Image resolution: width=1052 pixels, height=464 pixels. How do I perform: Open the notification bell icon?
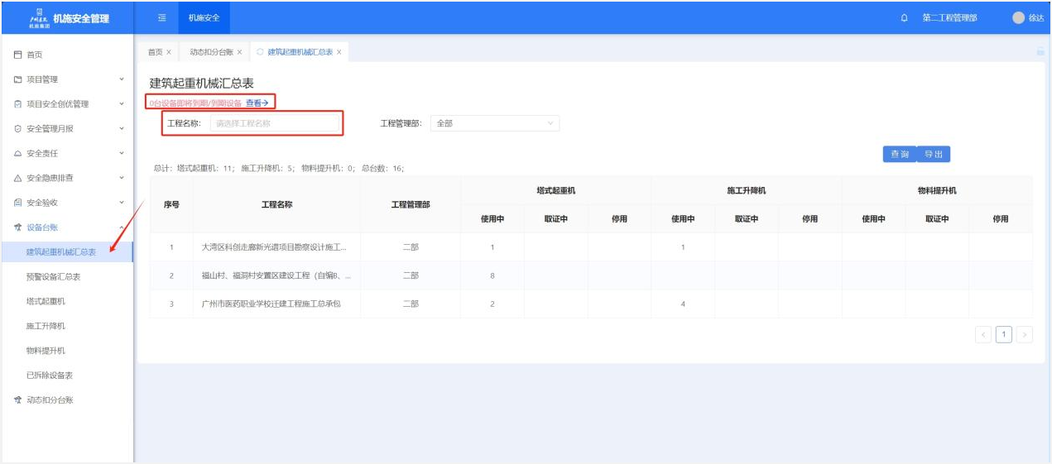click(x=904, y=18)
